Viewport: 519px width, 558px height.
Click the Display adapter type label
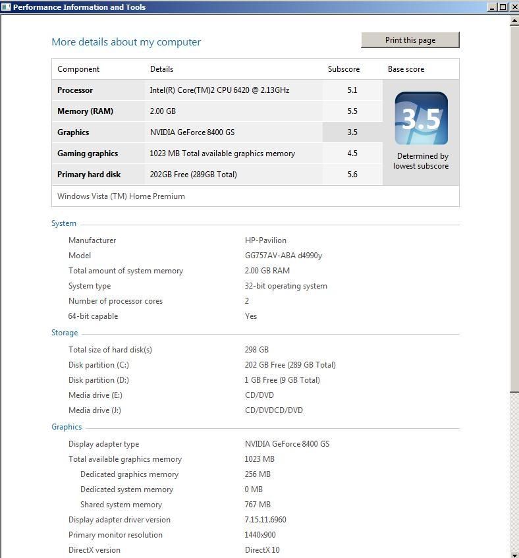click(x=103, y=444)
